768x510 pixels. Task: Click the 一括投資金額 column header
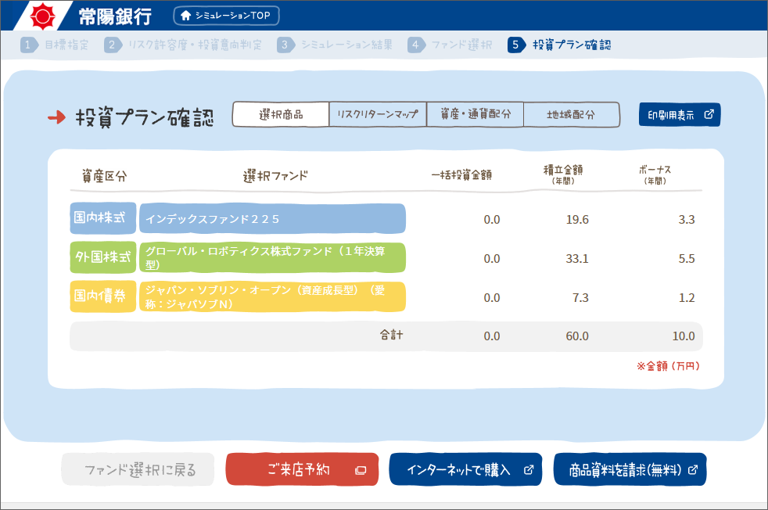point(461,175)
